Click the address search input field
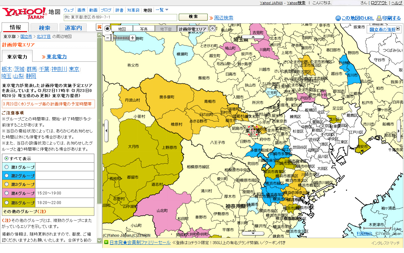The height and width of the screenshot is (253, 404). tap(120, 17)
